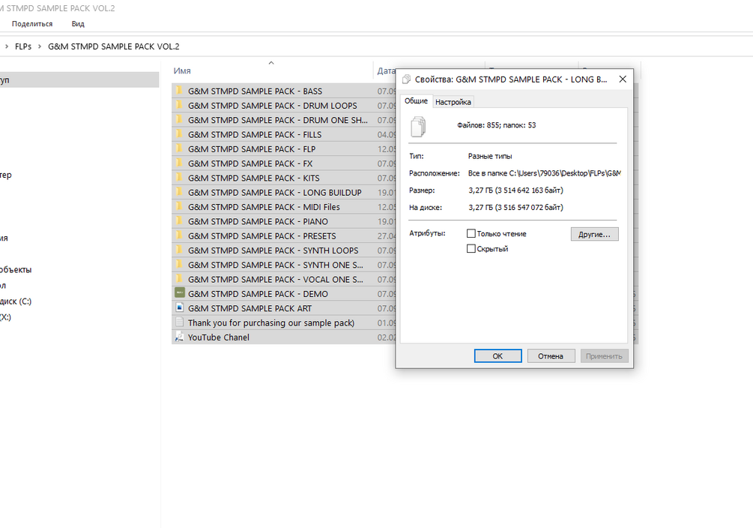
Task: Click the FILLS folder icon
Action: 179,133
